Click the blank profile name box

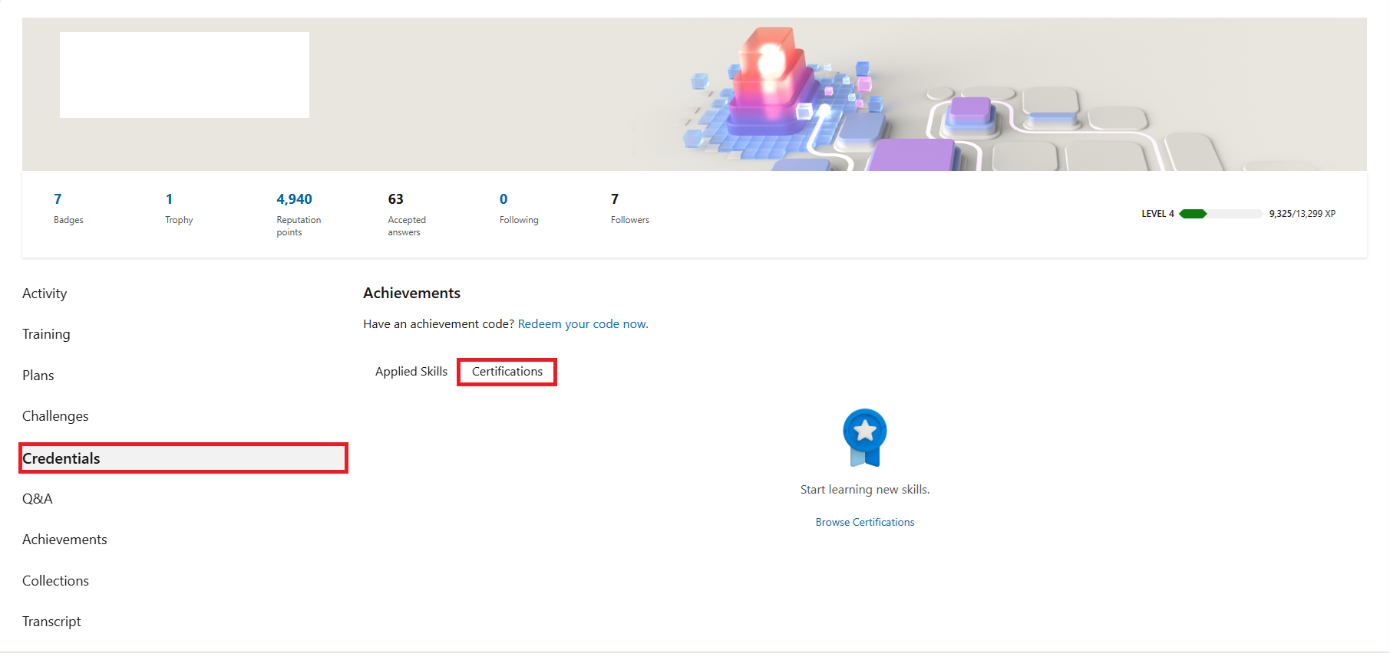click(184, 75)
